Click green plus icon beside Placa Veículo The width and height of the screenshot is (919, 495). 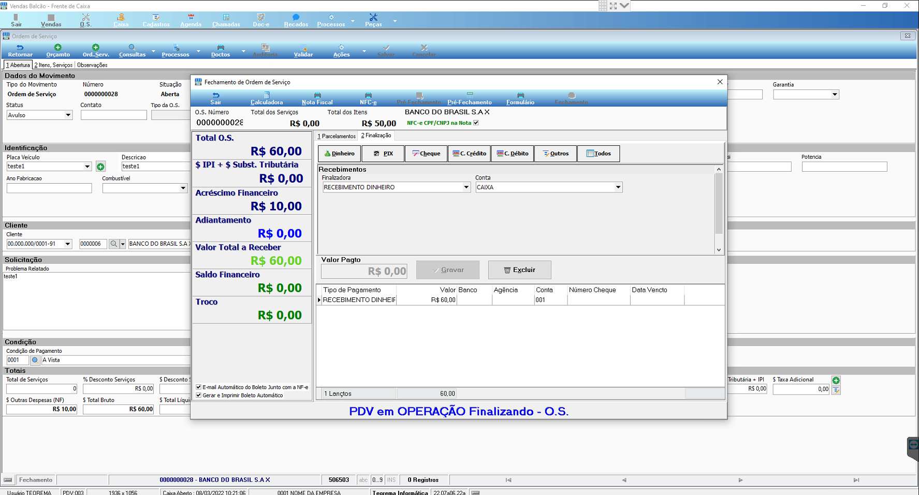point(100,167)
